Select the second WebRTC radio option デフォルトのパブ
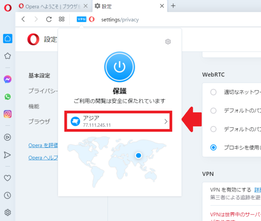 click(x=213, y=110)
